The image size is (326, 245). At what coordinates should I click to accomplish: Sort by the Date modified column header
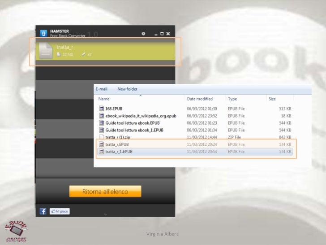point(200,99)
